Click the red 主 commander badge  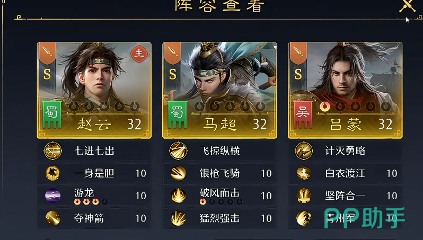tap(139, 54)
